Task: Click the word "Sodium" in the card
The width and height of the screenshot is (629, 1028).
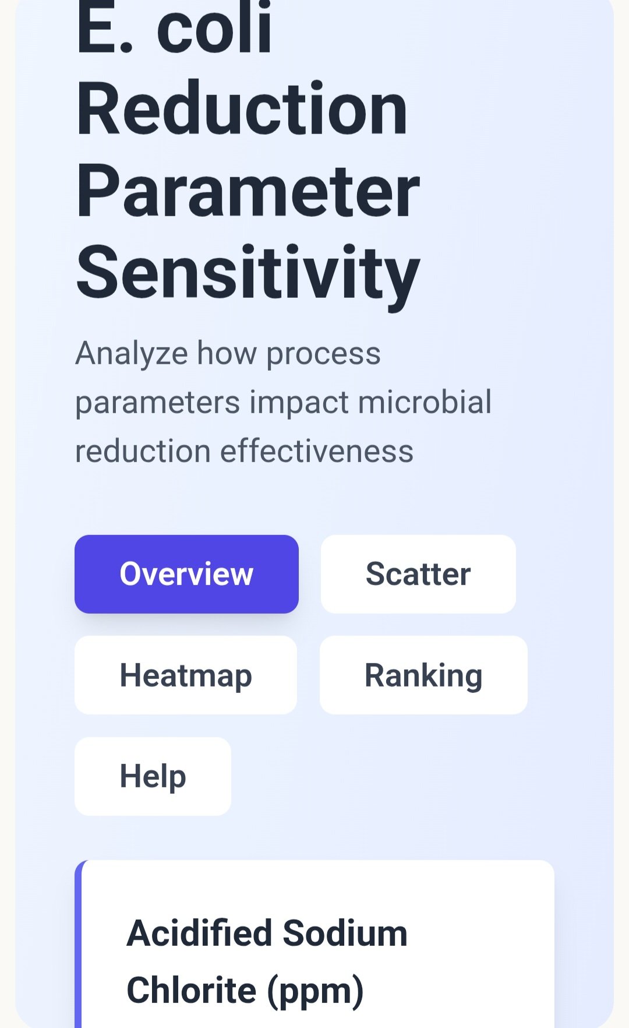Action: [345, 933]
